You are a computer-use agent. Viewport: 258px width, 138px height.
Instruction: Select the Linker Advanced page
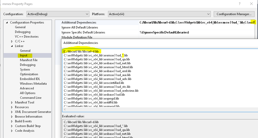click(x=27, y=88)
